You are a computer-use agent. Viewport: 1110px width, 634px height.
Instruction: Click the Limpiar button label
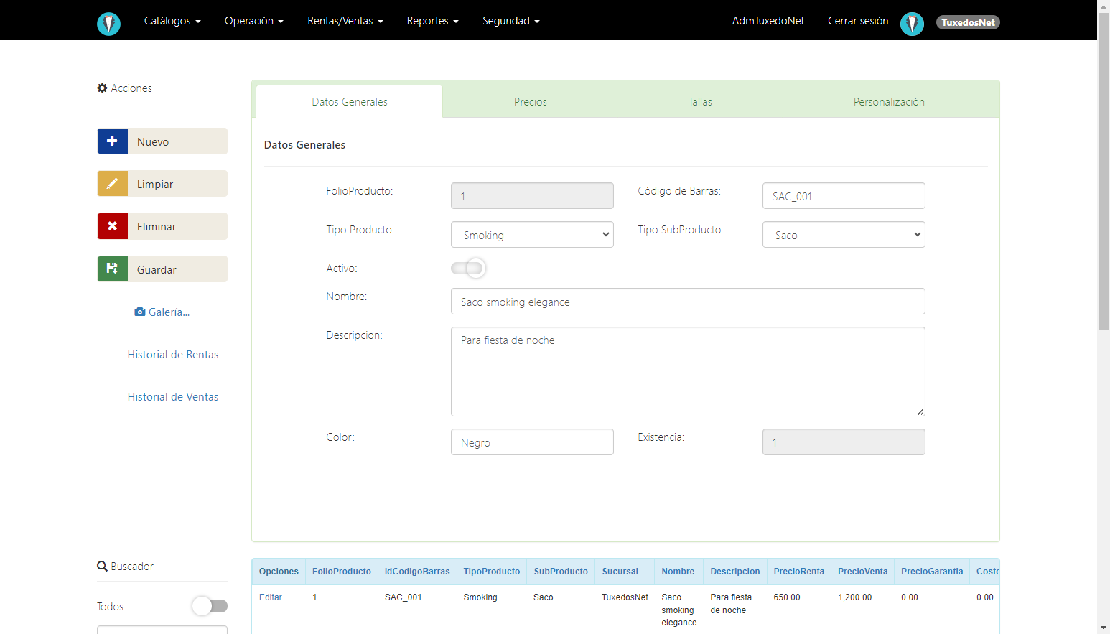155,185
